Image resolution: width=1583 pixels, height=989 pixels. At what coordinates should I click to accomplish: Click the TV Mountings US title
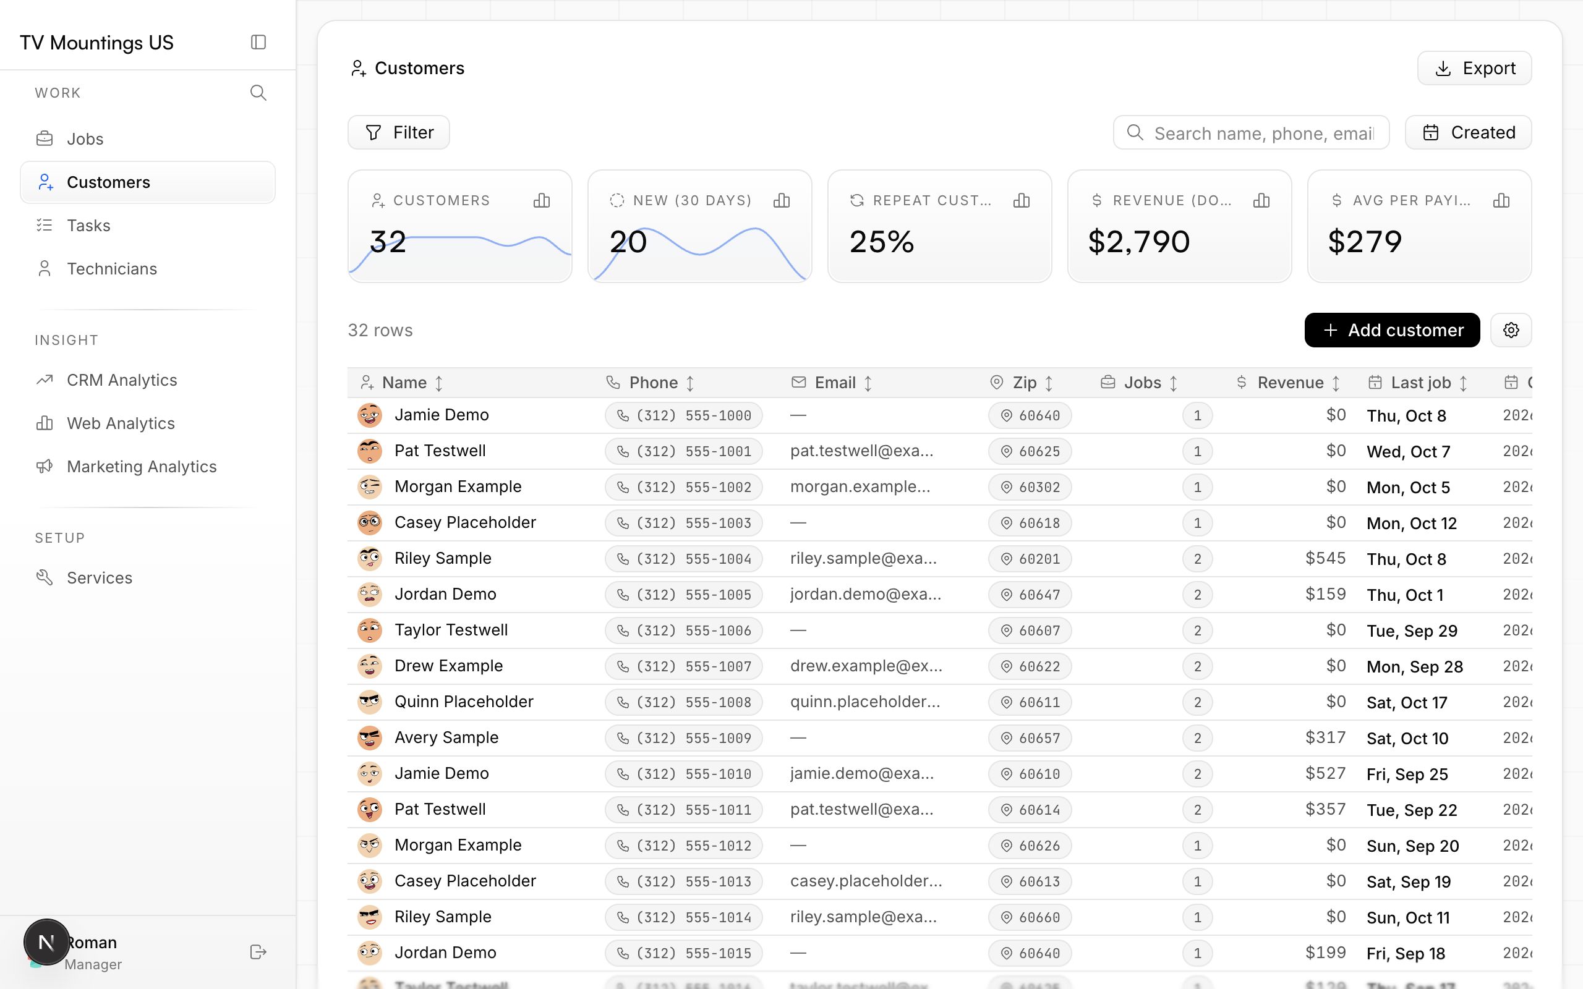pyautogui.click(x=97, y=43)
